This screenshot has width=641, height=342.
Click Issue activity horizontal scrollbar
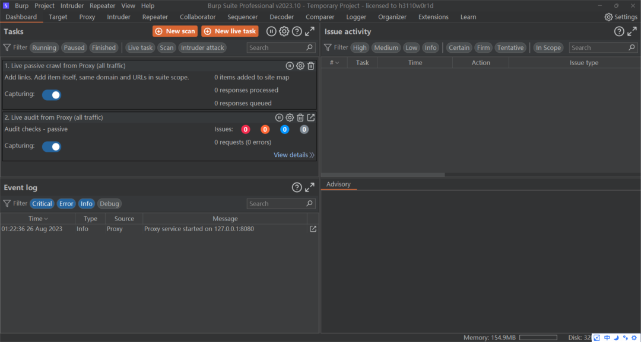383,175
